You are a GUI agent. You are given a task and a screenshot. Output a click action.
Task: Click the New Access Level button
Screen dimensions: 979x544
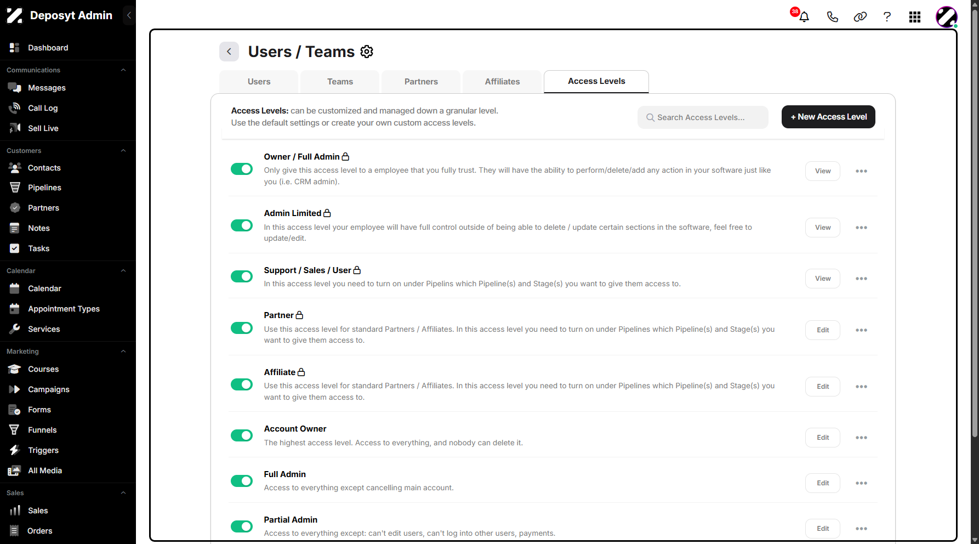[828, 117]
